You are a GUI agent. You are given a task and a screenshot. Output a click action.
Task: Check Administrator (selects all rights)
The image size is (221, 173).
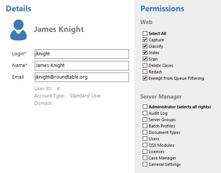pyautogui.click(x=145, y=107)
